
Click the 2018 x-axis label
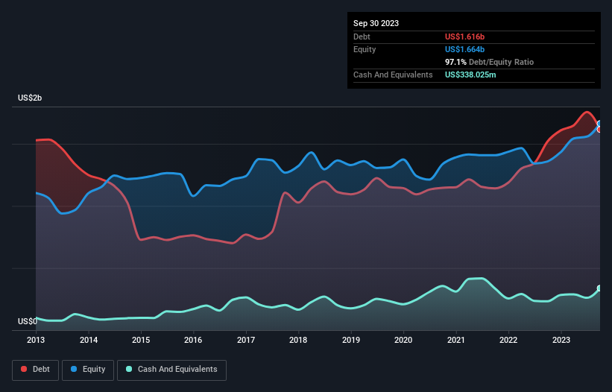(298, 340)
